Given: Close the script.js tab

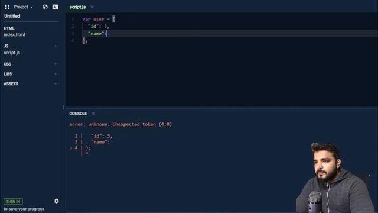Looking at the screenshot, I should (x=92, y=7).
